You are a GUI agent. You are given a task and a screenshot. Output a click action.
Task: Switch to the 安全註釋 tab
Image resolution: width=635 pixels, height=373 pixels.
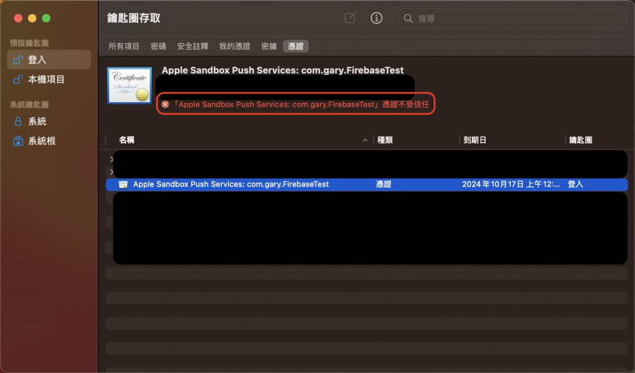192,46
